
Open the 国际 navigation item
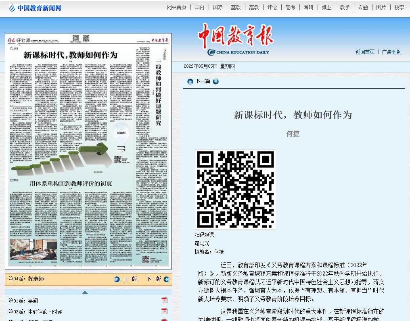pyautogui.click(x=218, y=7)
